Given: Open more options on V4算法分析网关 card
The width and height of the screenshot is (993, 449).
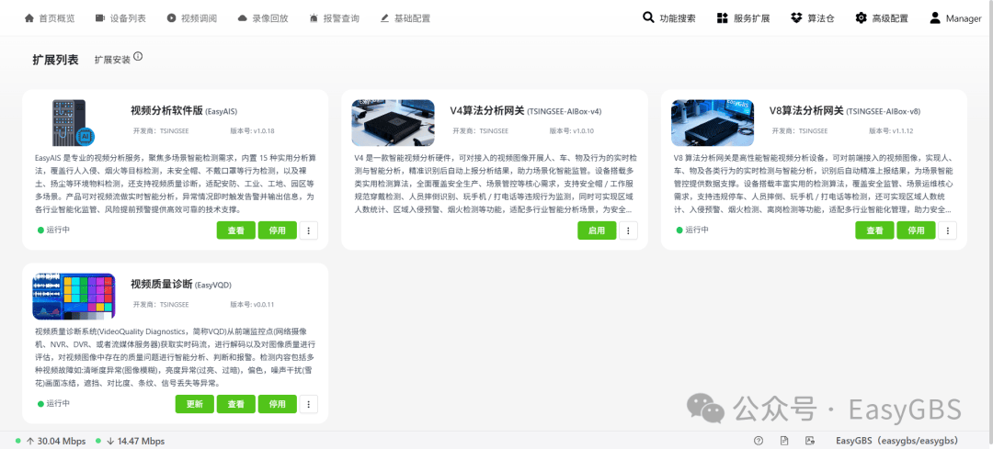Looking at the screenshot, I should click(628, 230).
